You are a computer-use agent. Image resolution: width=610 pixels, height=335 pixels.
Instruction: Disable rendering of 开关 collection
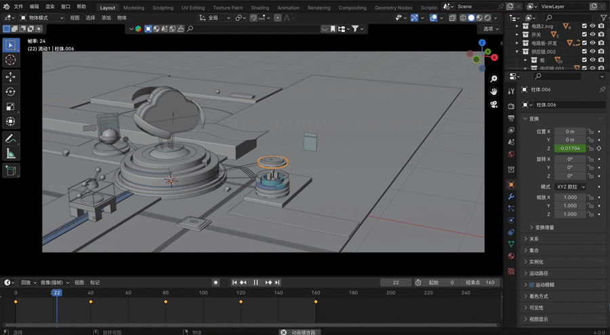601,35
